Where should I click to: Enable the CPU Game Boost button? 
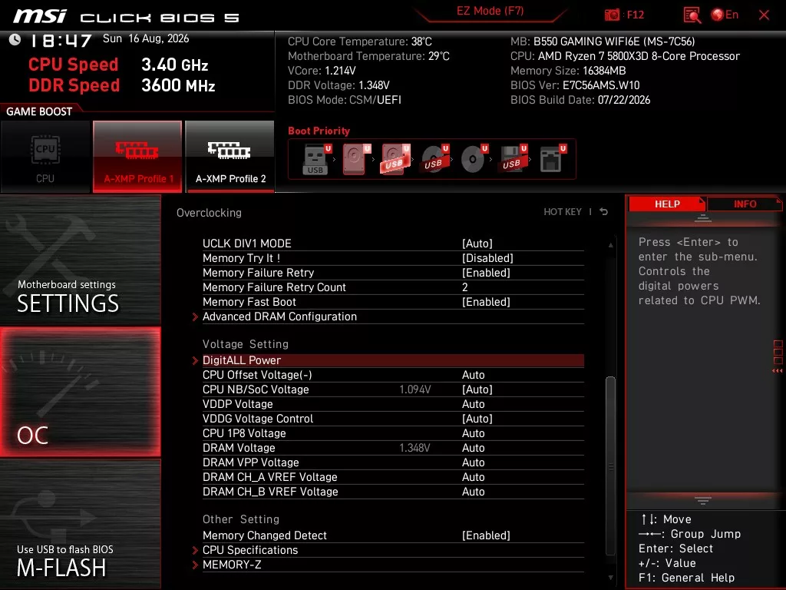45,157
